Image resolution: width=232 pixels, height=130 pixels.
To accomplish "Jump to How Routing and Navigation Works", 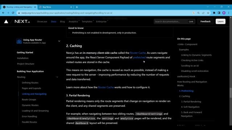I will (x=192, y=83).
